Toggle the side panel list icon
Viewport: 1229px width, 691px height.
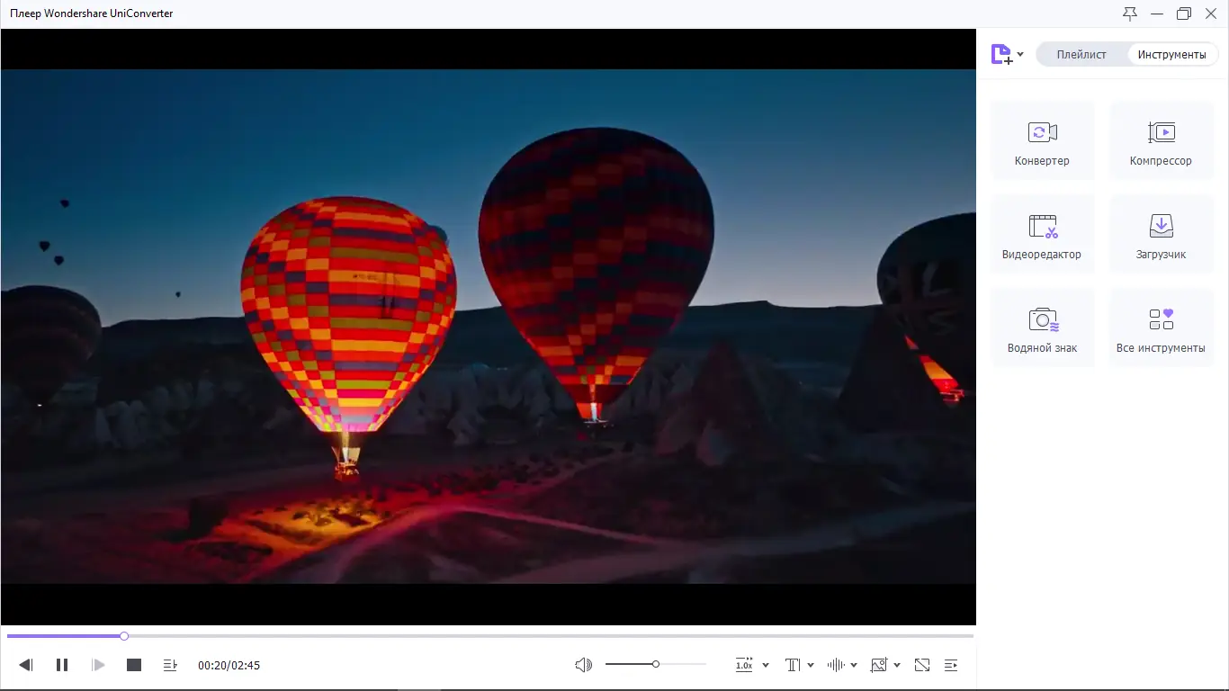coord(951,665)
